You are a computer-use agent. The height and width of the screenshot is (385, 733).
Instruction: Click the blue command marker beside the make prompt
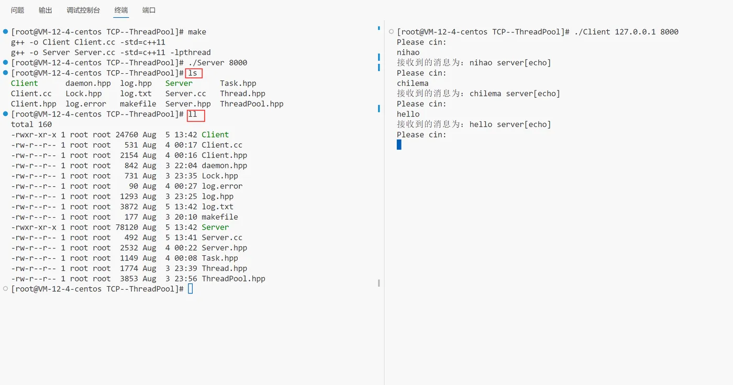(x=5, y=32)
